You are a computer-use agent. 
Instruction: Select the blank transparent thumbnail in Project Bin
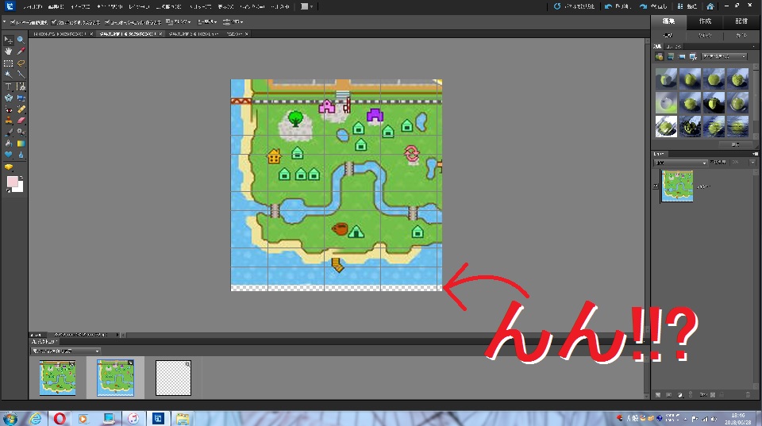[174, 378]
